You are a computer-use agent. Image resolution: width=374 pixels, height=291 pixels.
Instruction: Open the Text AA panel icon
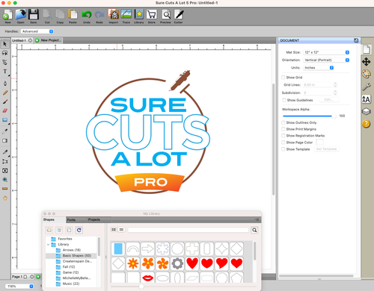click(367, 99)
